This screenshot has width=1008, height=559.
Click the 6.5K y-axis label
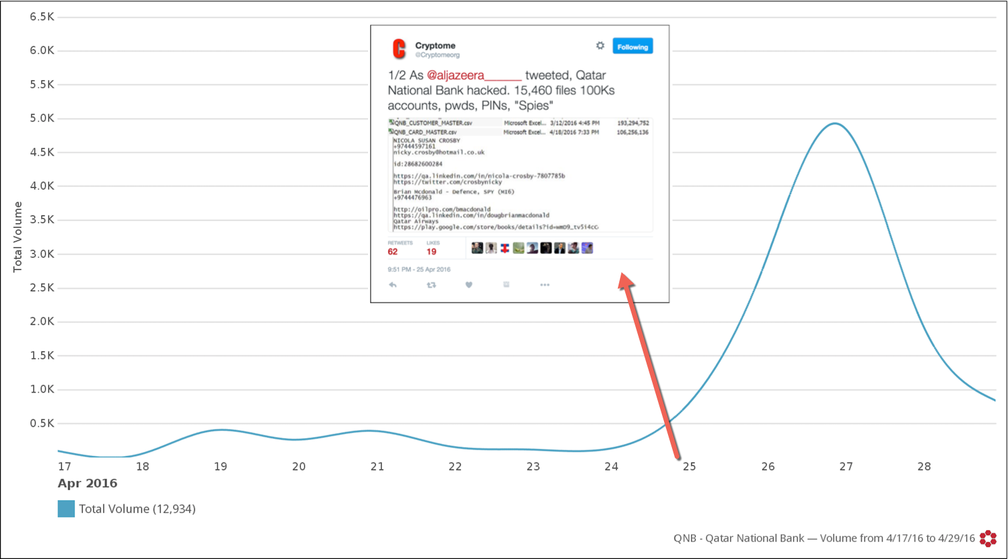(42, 17)
